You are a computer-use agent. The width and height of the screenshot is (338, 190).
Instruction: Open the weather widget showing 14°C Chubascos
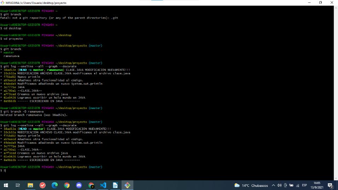251,185
